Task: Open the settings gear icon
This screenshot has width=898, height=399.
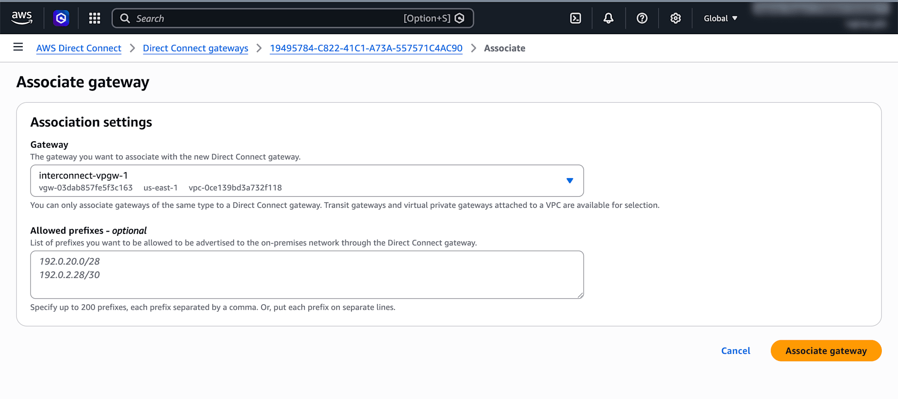Action: pyautogui.click(x=675, y=18)
